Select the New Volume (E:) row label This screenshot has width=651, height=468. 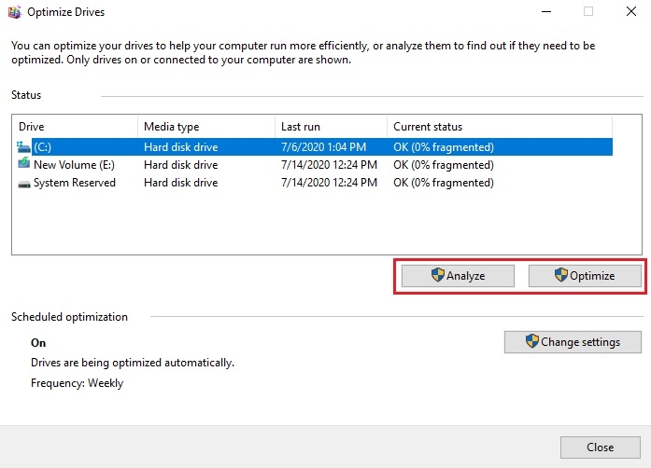point(74,165)
